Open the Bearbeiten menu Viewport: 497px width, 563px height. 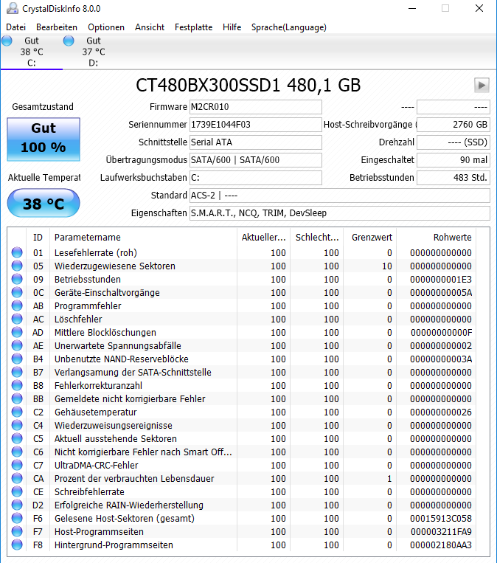57,27
